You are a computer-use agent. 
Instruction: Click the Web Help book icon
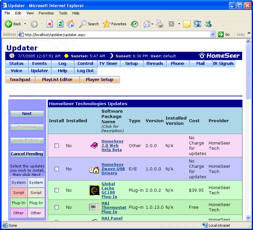[x=94, y=145]
